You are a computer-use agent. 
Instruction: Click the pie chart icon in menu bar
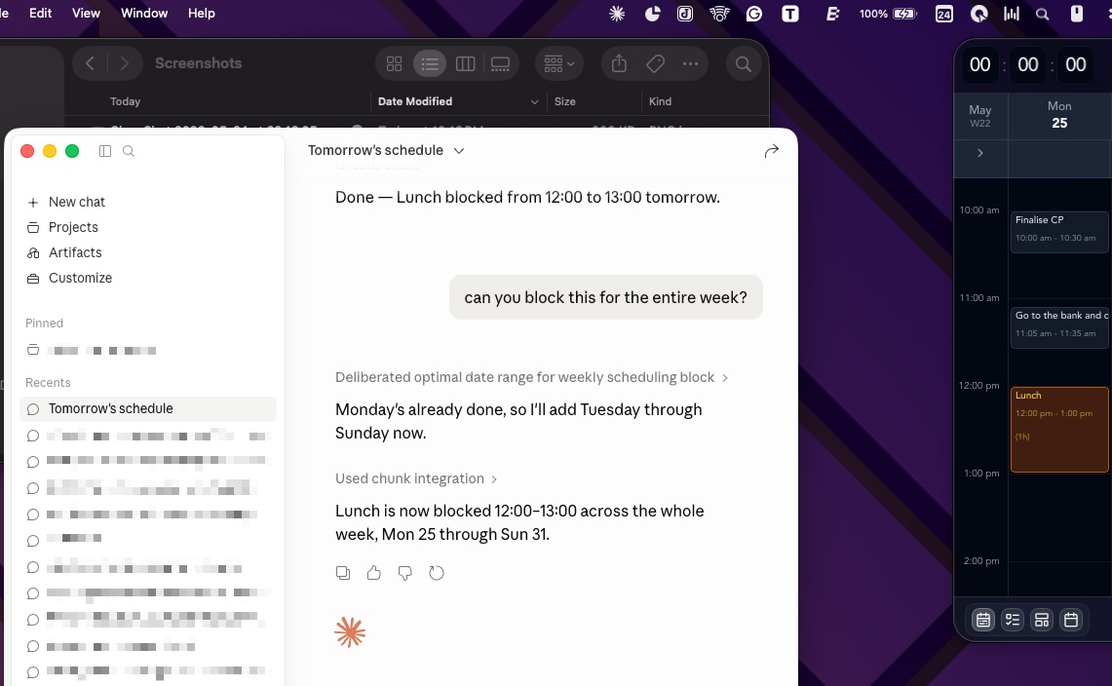pyautogui.click(x=652, y=14)
